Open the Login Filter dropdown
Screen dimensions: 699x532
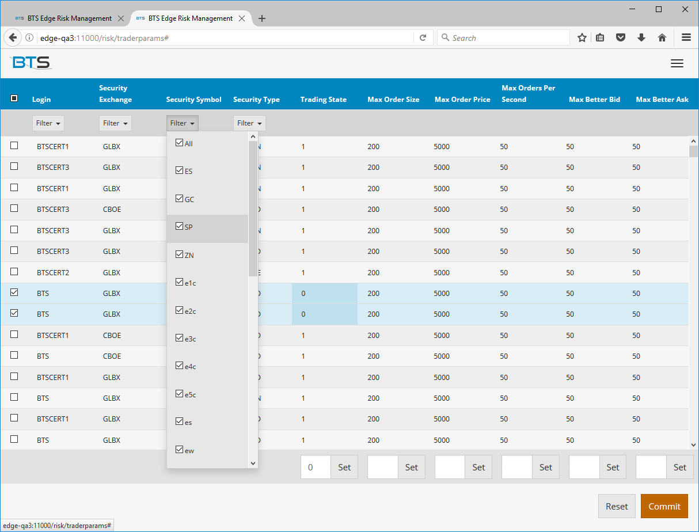click(x=48, y=123)
